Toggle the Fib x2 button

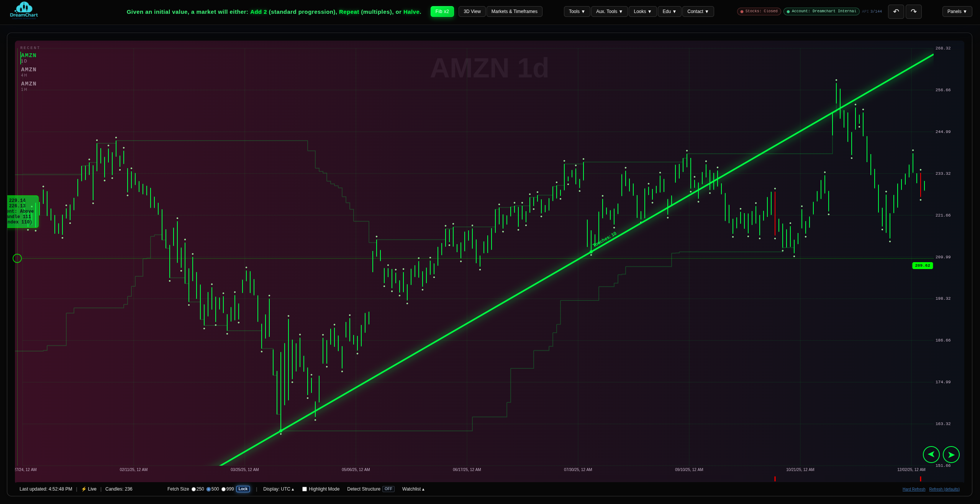[442, 11]
